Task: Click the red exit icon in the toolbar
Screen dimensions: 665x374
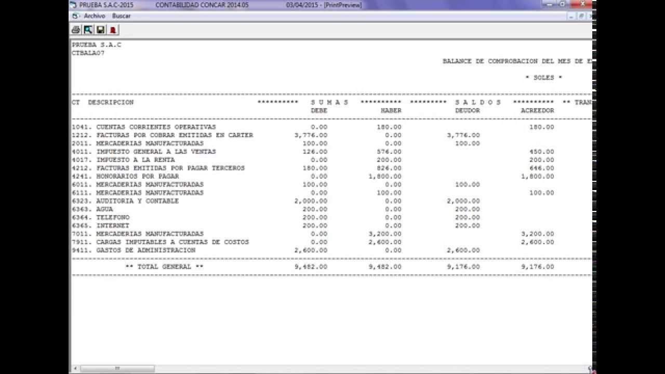Action: [x=113, y=30]
